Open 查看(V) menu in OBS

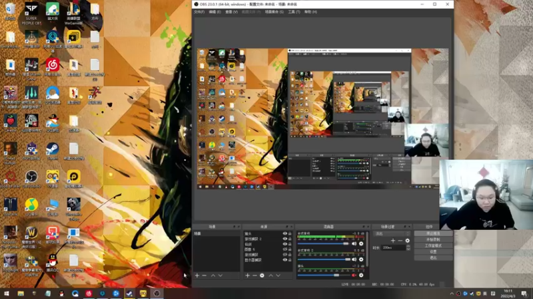[231, 12]
